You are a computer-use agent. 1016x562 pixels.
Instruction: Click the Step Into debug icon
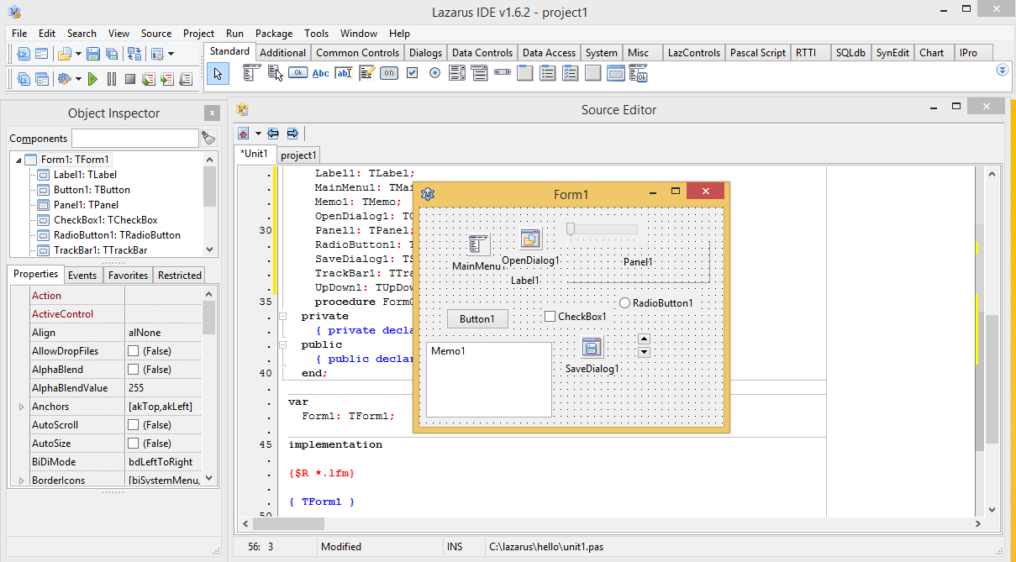coord(148,79)
